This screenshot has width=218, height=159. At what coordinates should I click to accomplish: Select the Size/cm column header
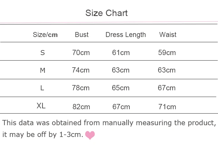[x=45, y=35]
